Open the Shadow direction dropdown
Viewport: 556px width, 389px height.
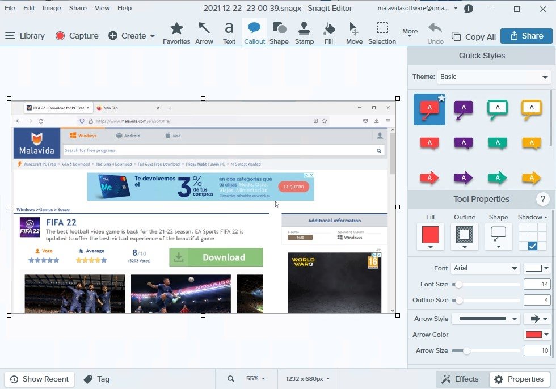pyautogui.click(x=532, y=217)
